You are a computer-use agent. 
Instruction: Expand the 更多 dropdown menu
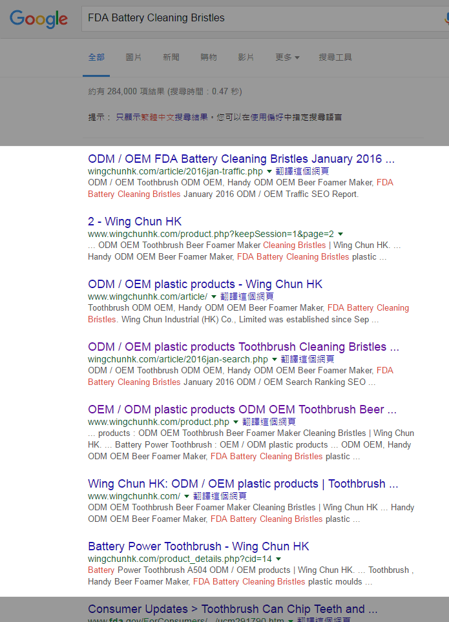point(287,57)
